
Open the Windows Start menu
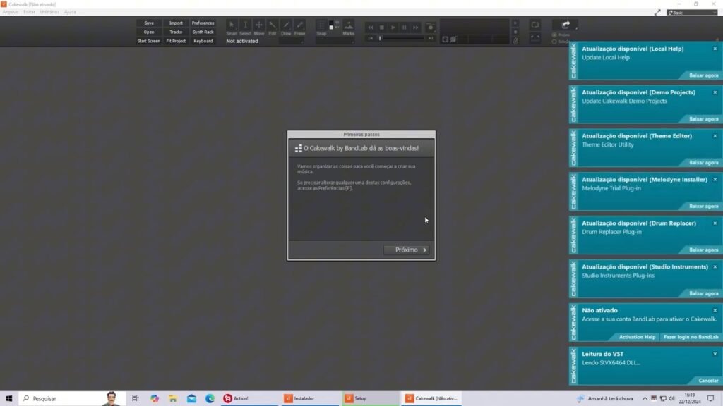click(8, 399)
